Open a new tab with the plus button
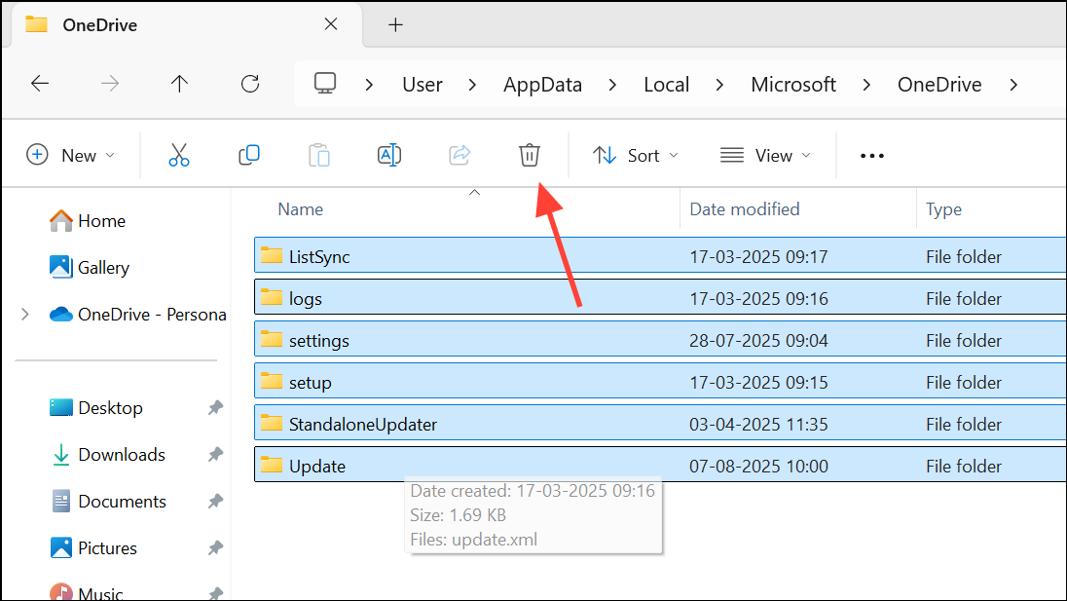1067x601 pixels. coord(395,24)
